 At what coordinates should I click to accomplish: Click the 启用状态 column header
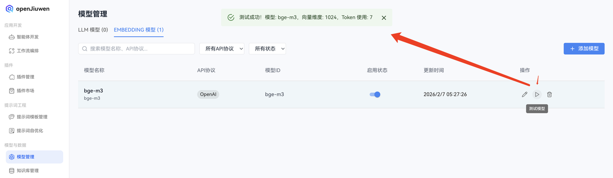coord(377,70)
